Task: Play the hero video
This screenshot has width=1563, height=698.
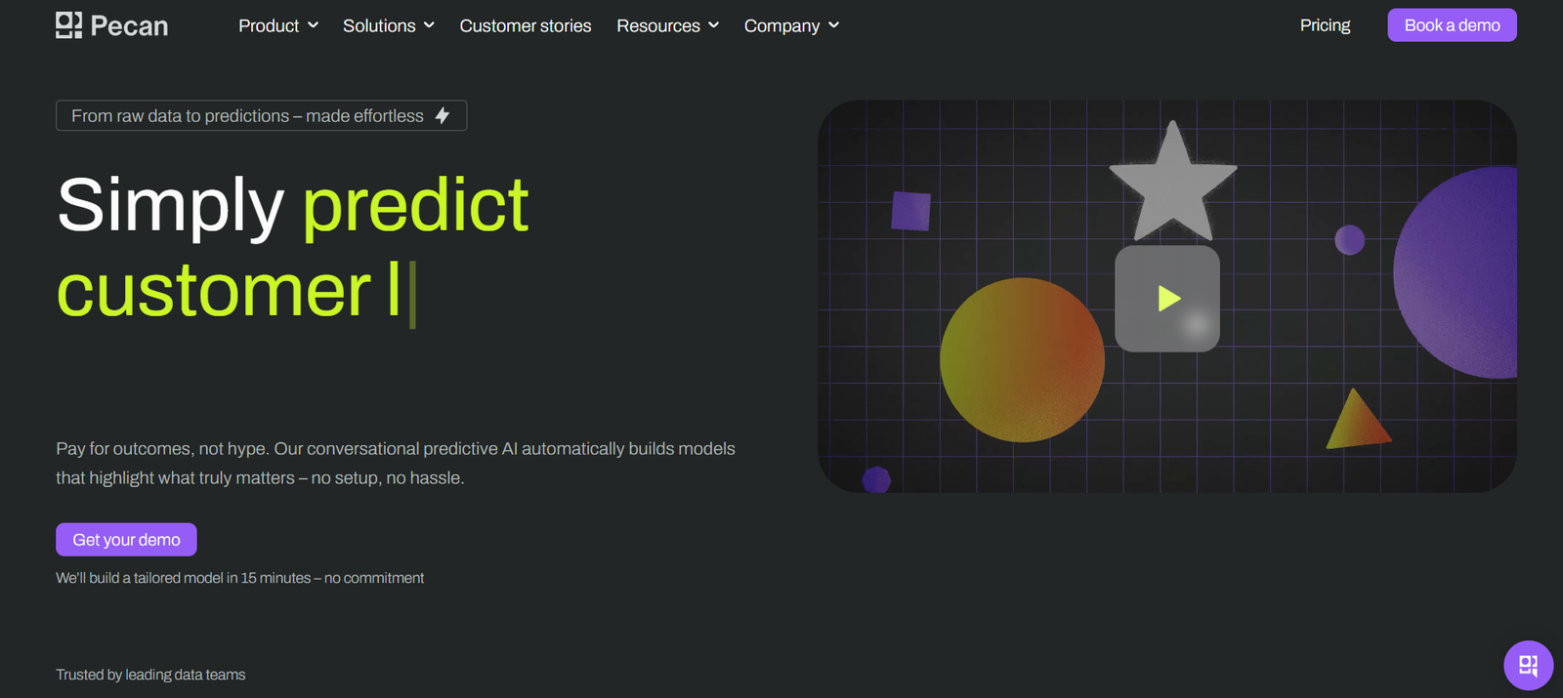Action: click(x=1167, y=299)
